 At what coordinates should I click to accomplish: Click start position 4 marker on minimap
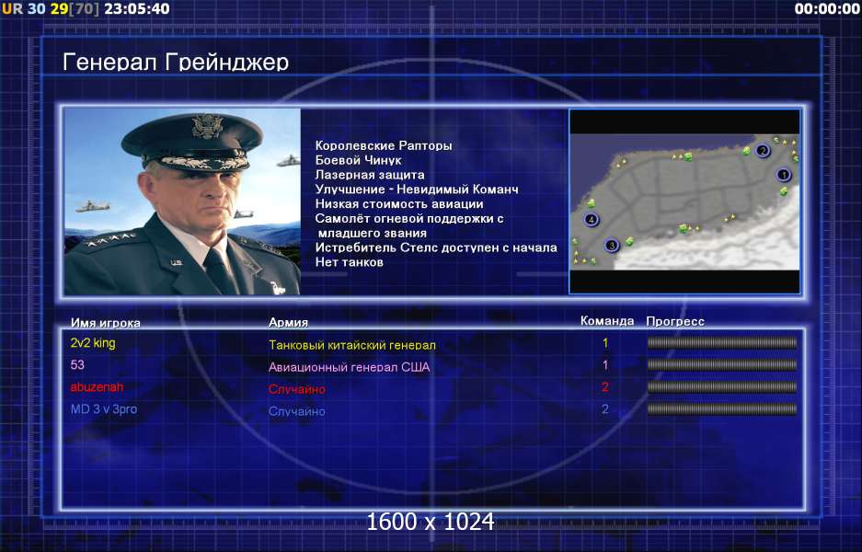pos(591,220)
